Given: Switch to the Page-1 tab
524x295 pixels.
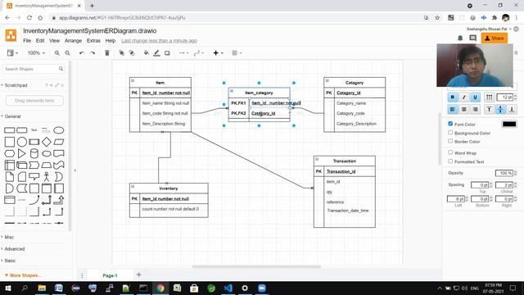Looking at the screenshot, I should tap(110, 275).
